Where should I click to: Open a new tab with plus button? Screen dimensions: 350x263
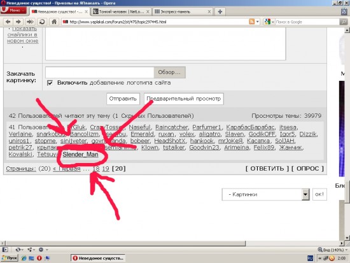220,11
